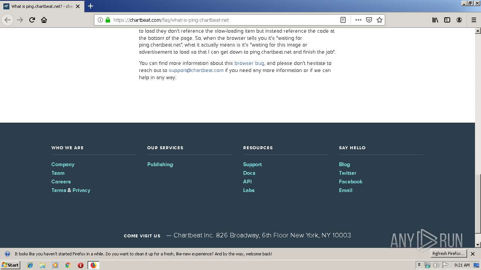Open the Action Center flag icon
This screenshot has height=270, width=481.
(445, 265)
